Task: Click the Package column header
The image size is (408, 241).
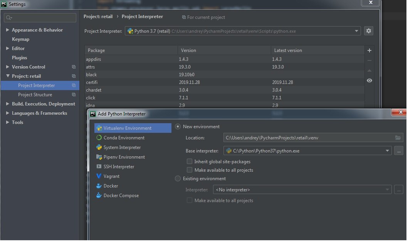Action: click(132, 50)
